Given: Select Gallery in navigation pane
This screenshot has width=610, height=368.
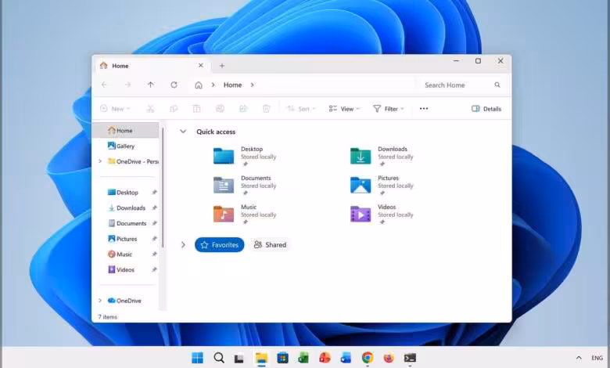Looking at the screenshot, I should [x=126, y=146].
